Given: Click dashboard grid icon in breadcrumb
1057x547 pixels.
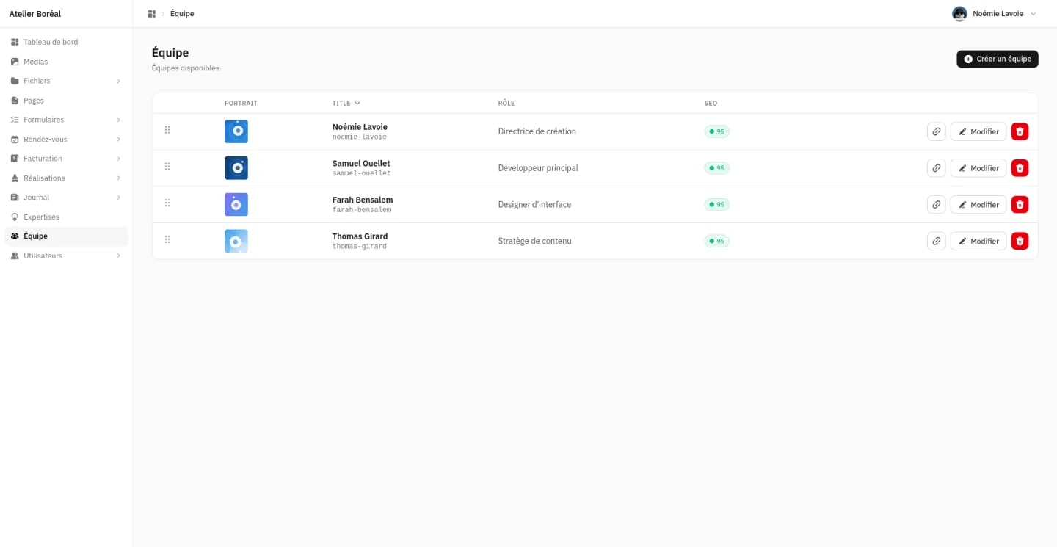Looking at the screenshot, I should tap(152, 14).
